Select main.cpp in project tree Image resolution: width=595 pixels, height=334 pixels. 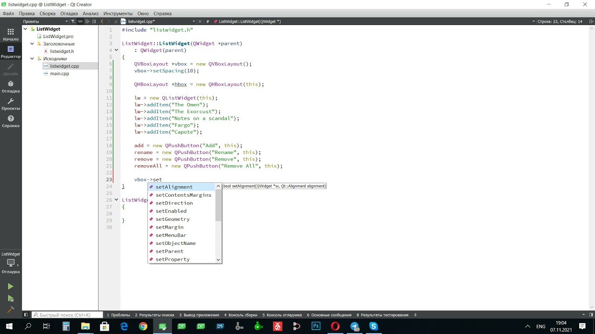pos(59,73)
